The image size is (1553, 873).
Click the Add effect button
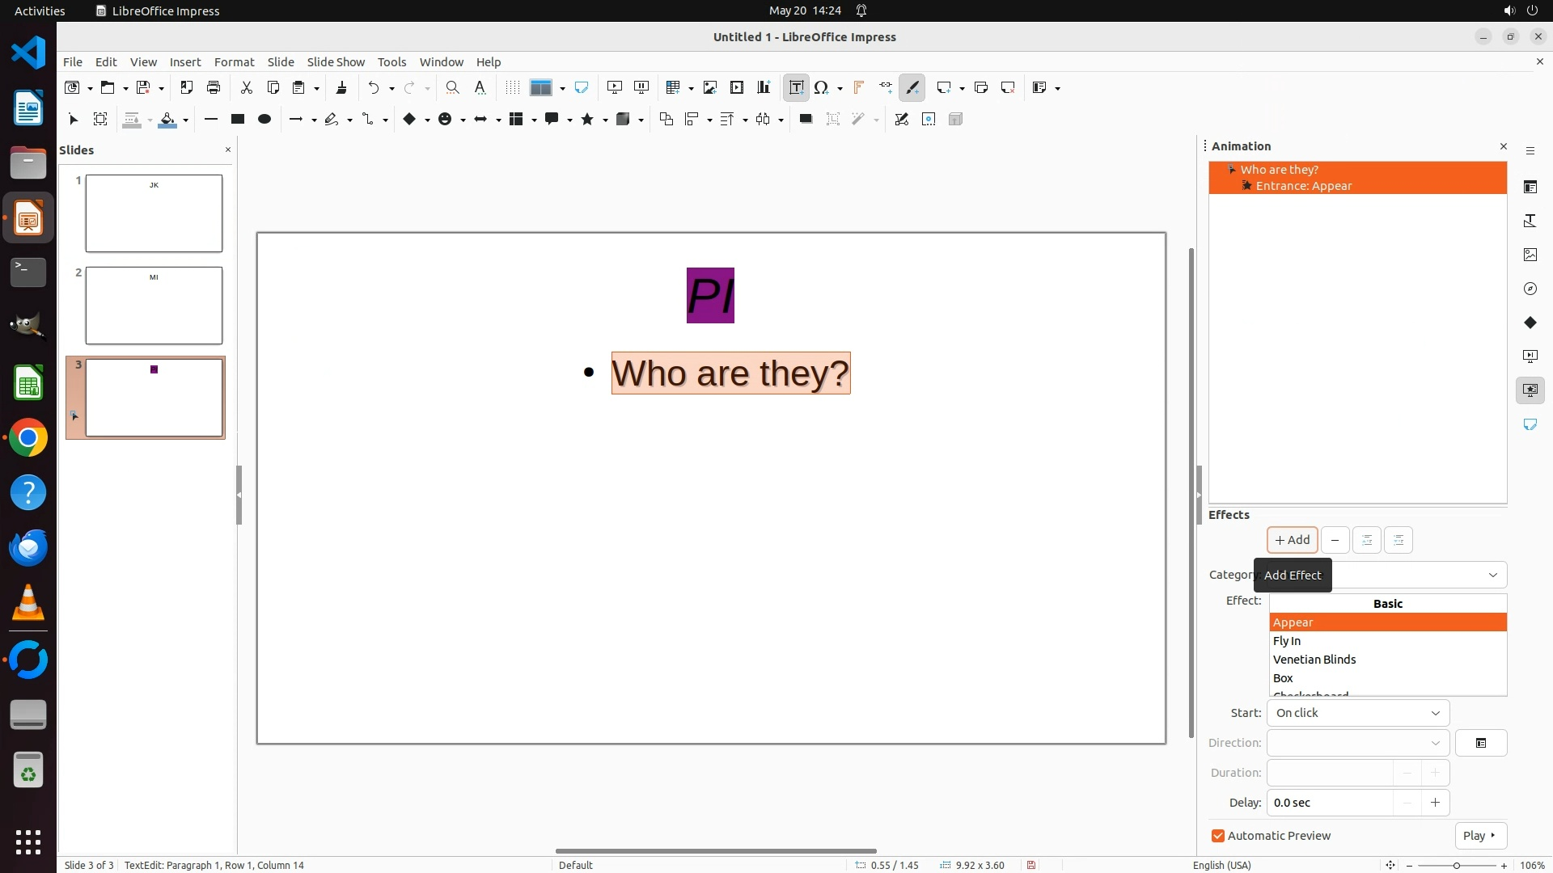(1292, 540)
